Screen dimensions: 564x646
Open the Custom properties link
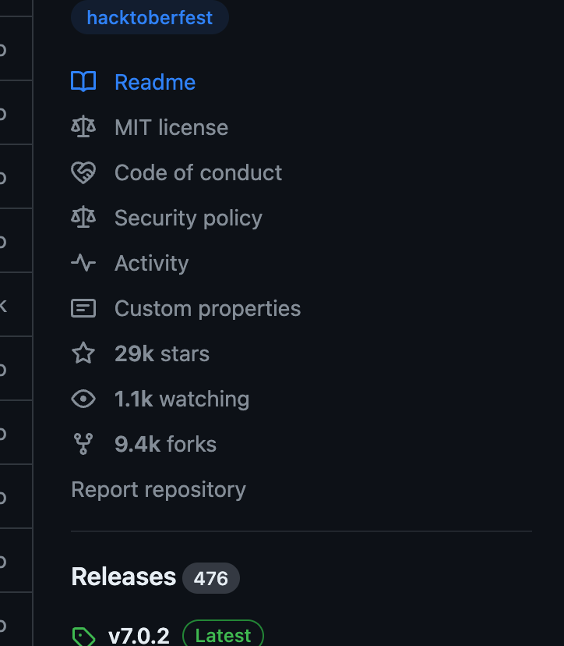[208, 309]
